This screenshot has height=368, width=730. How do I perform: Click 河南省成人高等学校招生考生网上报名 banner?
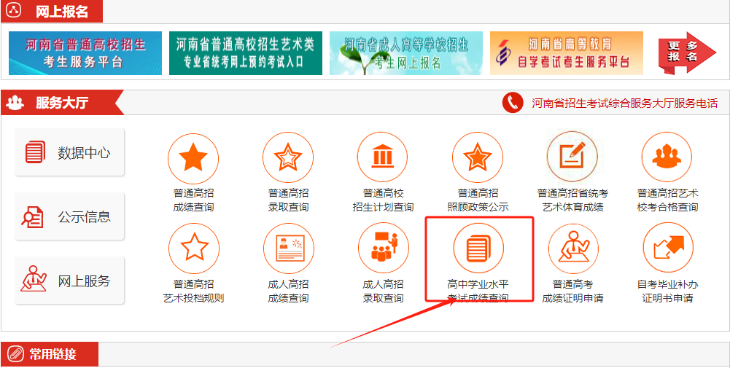point(405,53)
